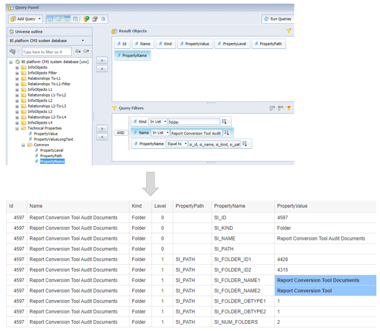Run the queries with Run Queries button
380x331 pixels.
tap(277, 19)
